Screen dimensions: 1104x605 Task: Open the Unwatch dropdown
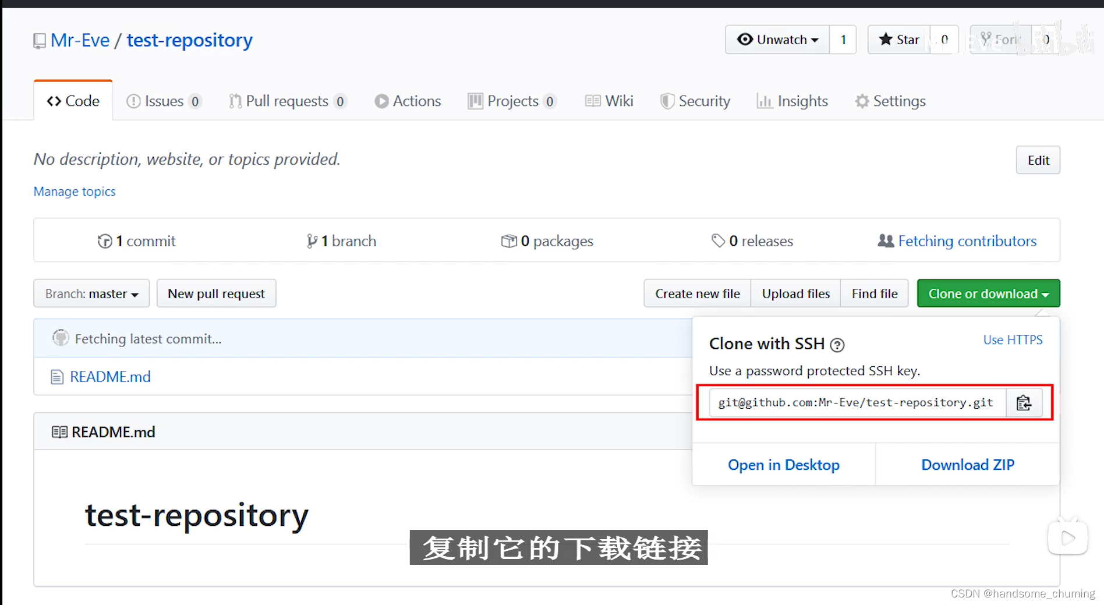point(777,40)
